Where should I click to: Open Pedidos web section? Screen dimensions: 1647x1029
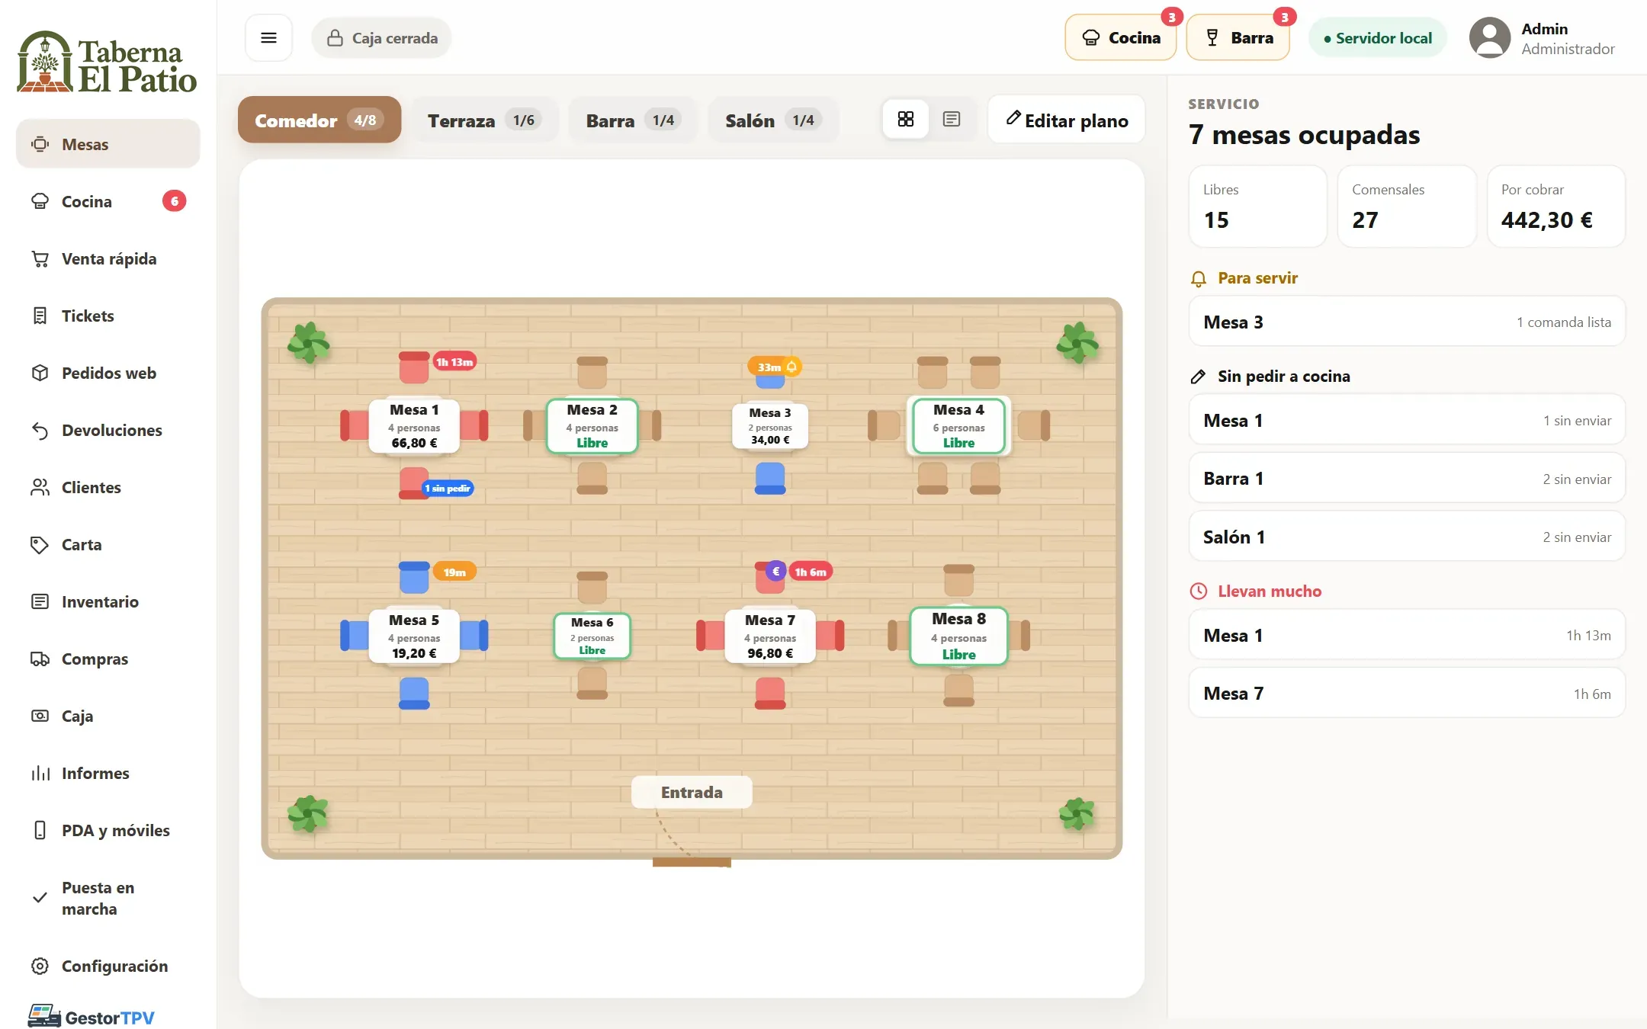[108, 373]
